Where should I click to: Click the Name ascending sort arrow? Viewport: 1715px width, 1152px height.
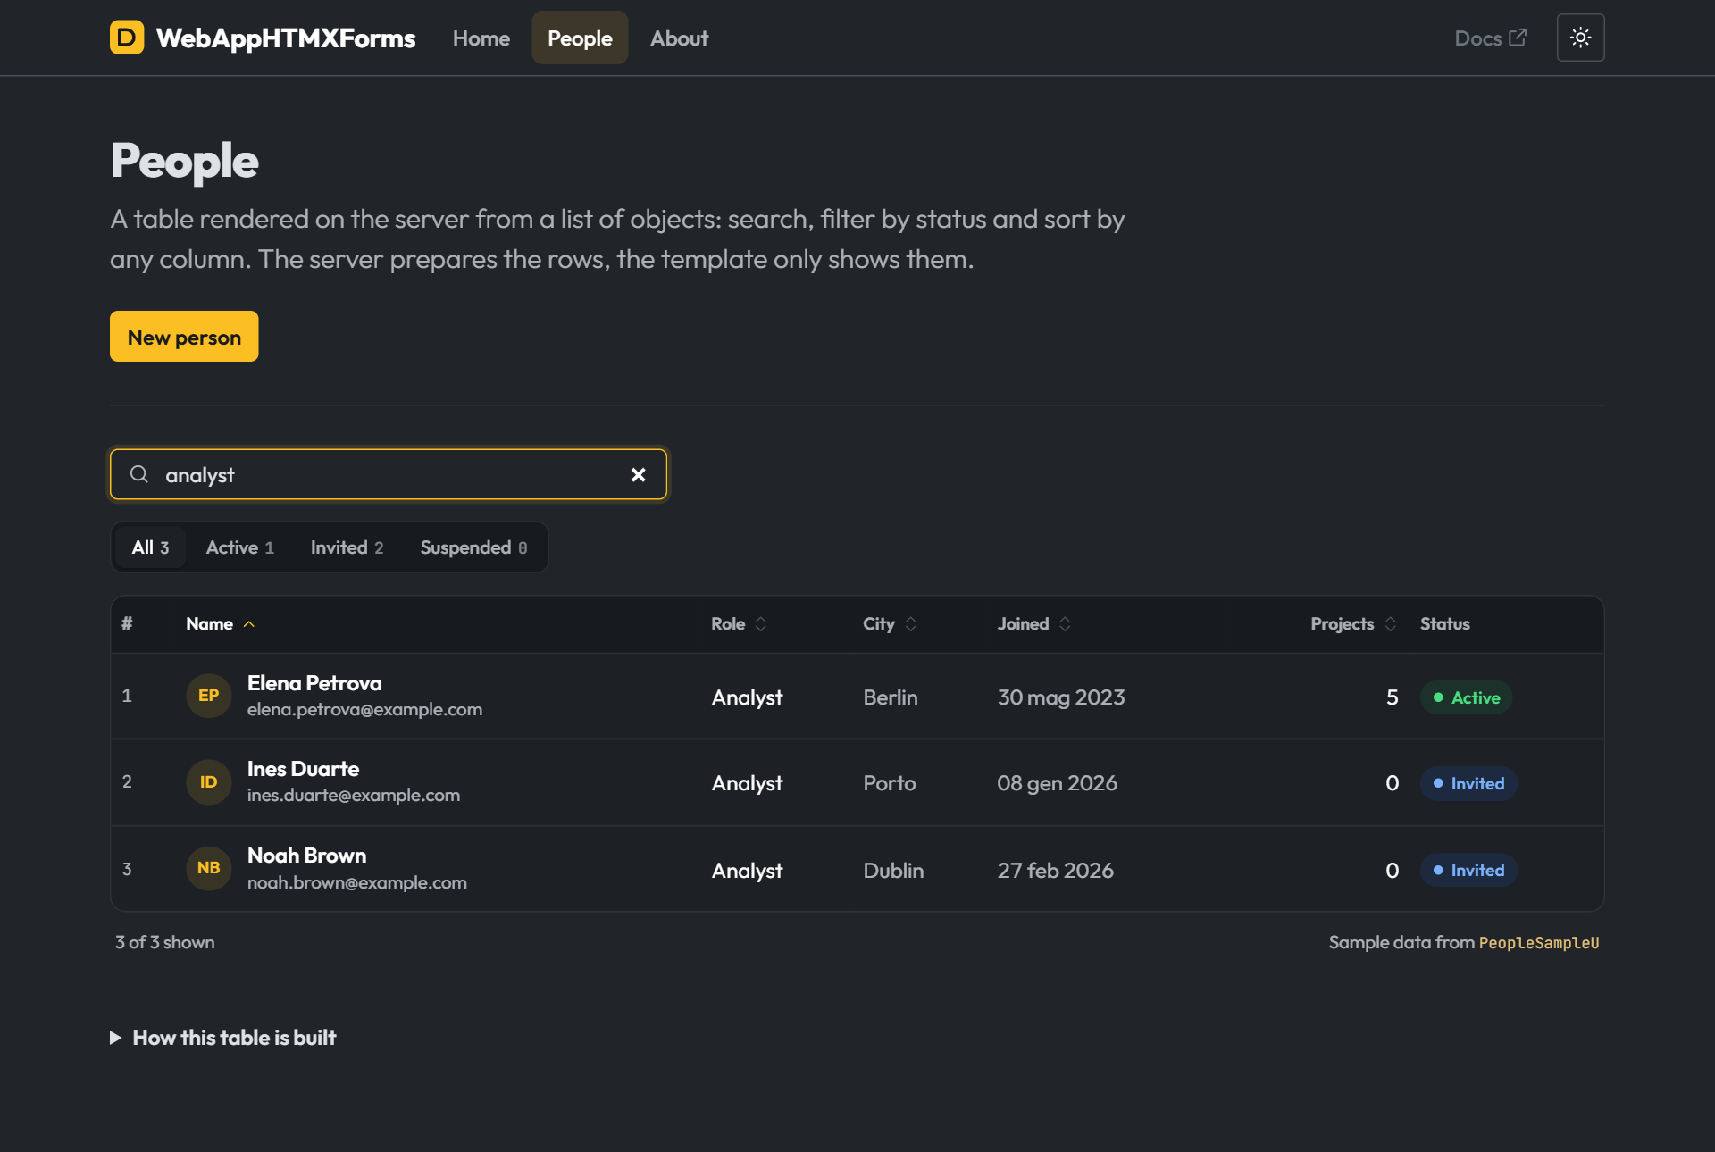[x=249, y=624]
